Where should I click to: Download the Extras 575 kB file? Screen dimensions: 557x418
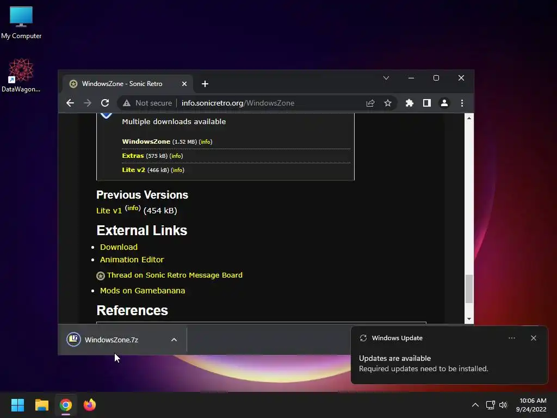(x=133, y=156)
